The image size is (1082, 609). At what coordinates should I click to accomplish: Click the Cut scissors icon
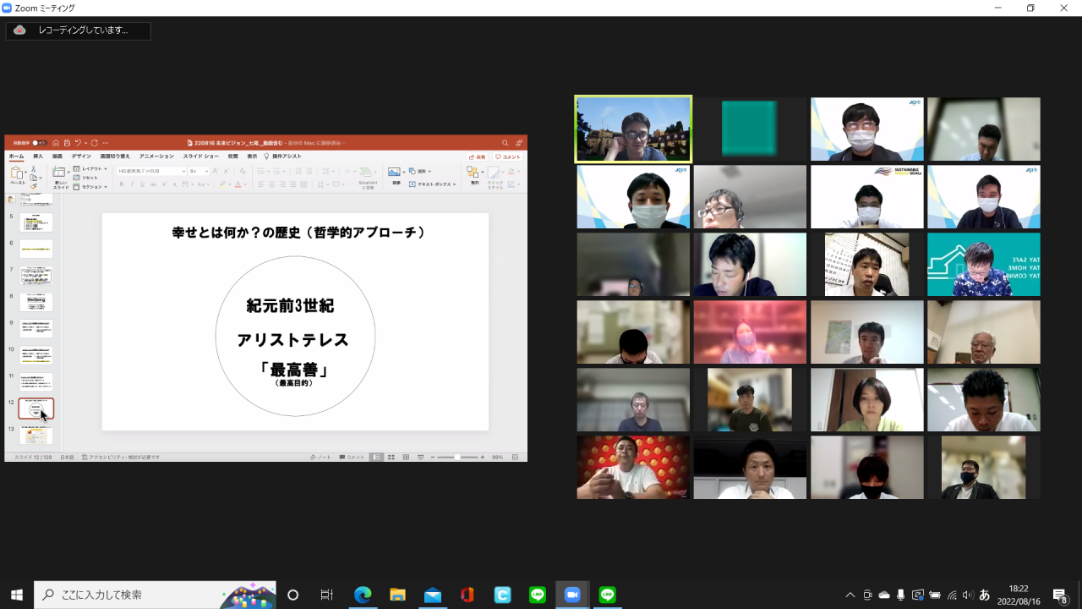pyautogui.click(x=33, y=168)
